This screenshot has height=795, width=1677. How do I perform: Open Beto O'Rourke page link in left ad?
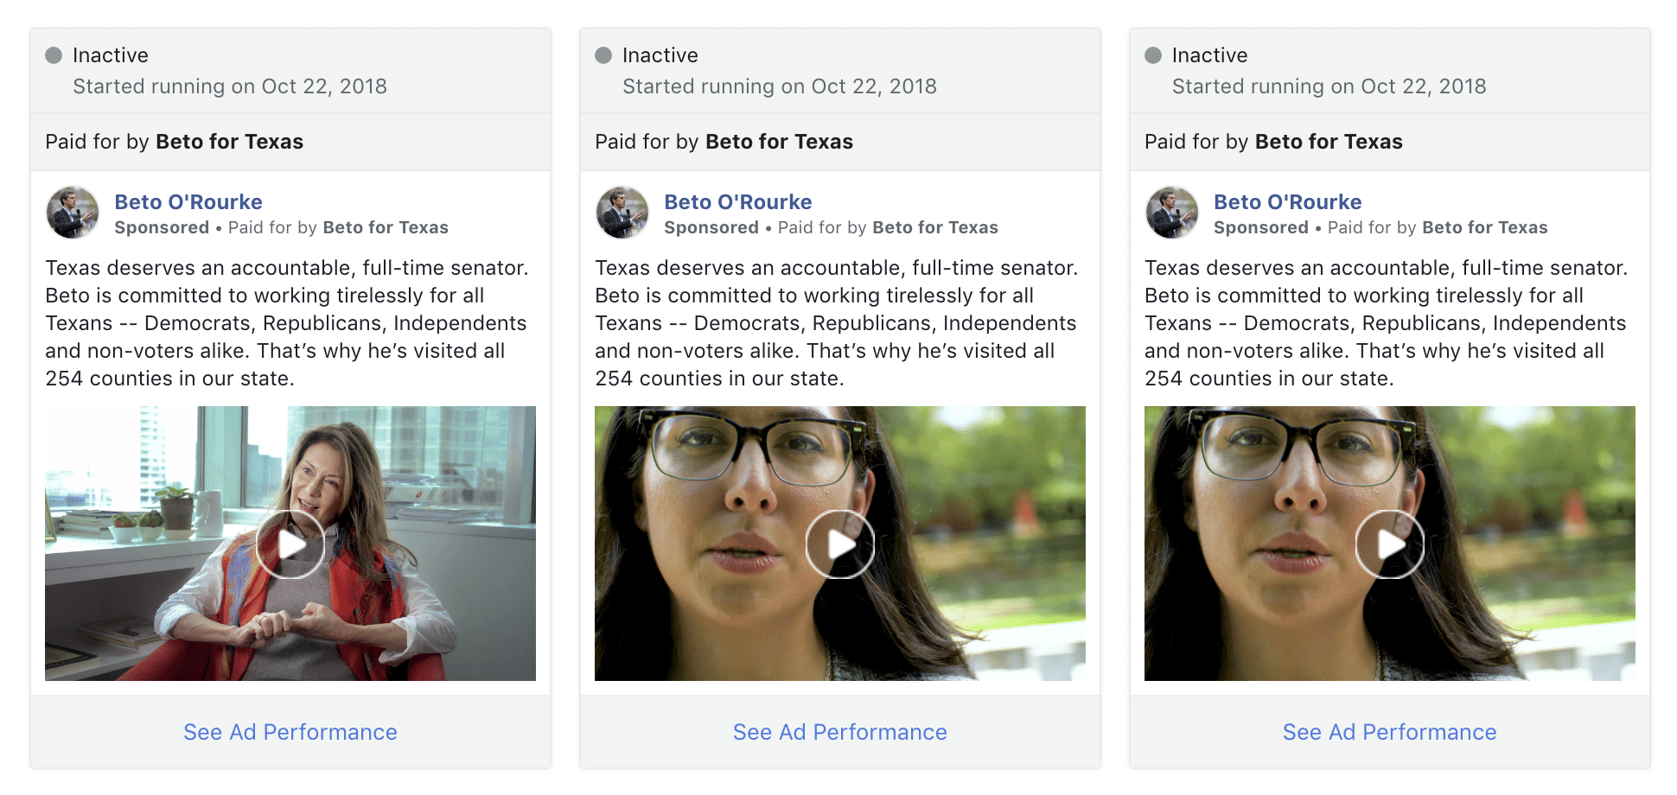(x=188, y=202)
